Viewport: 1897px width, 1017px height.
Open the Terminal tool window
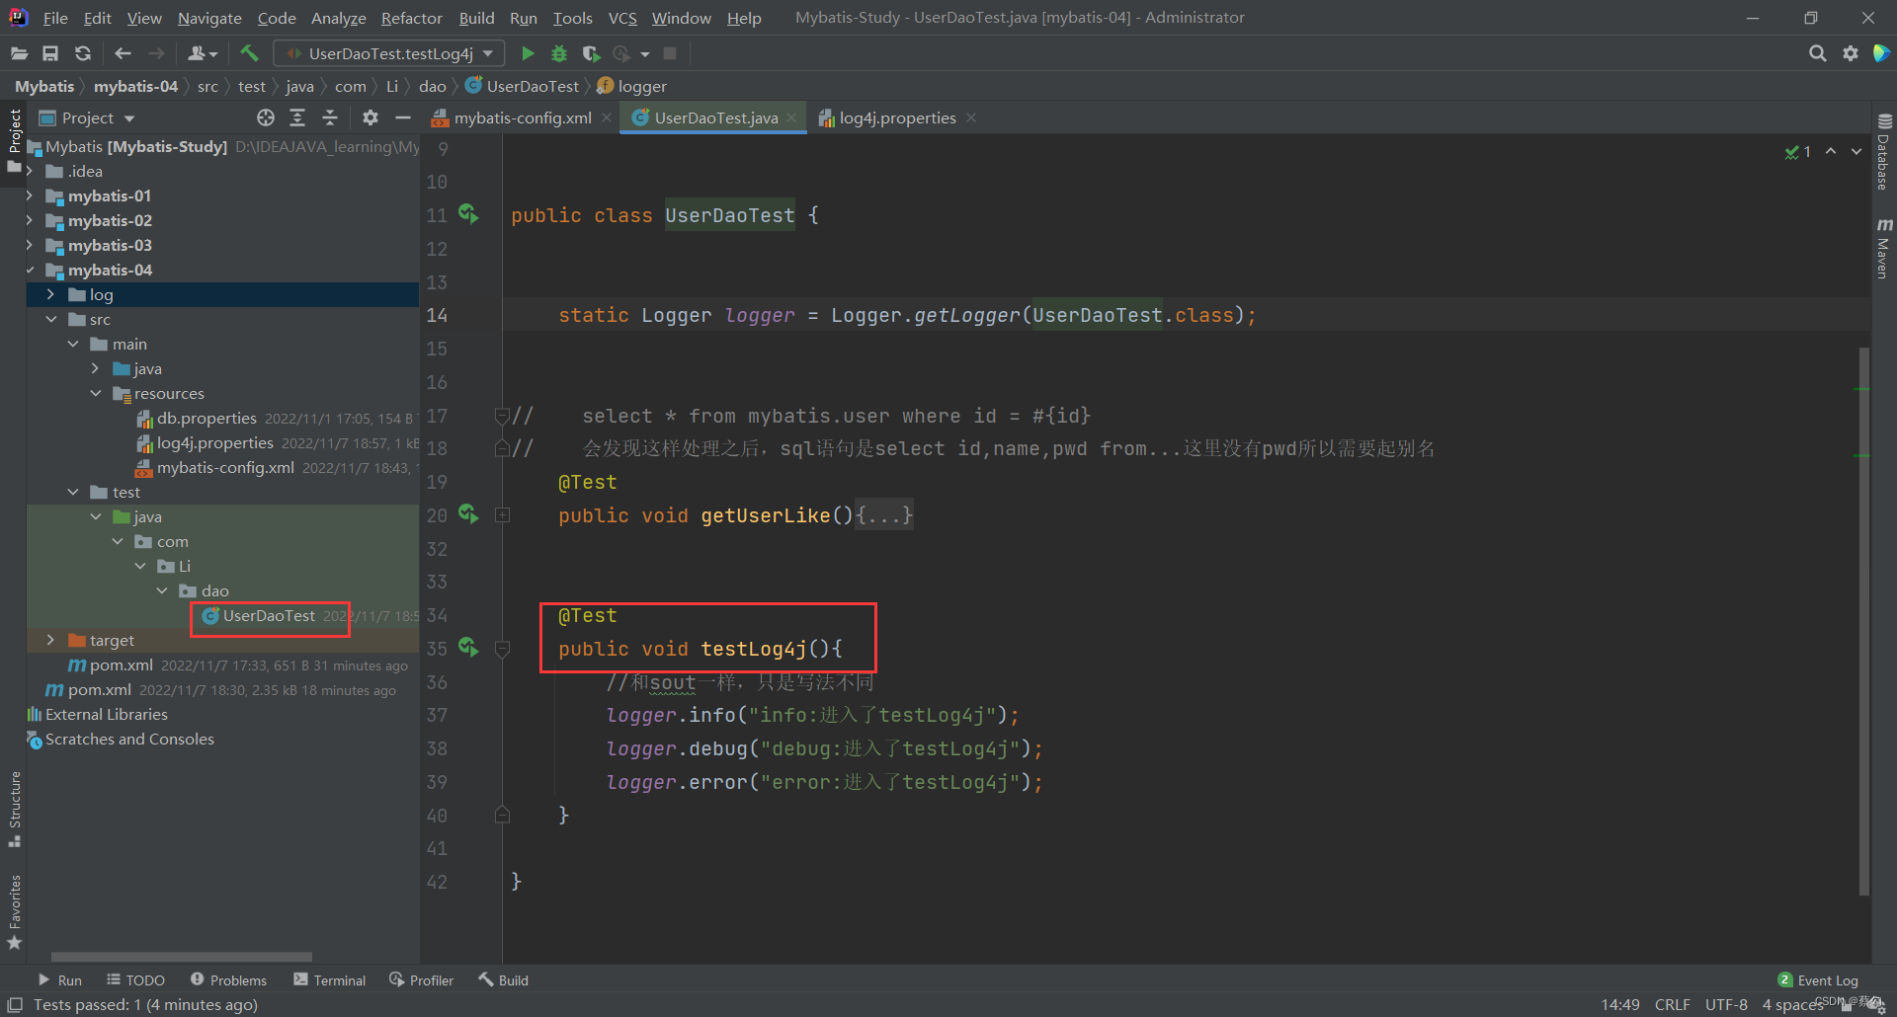[330, 979]
